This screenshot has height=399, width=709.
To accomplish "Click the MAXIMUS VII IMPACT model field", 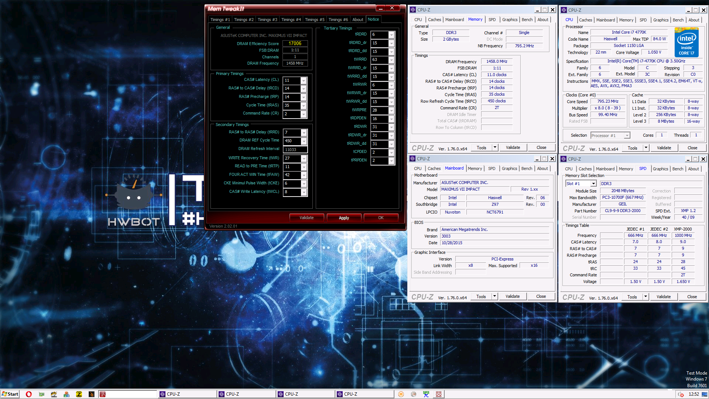I will [x=475, y=189].
